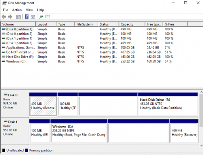Sort by the Status column header
This screenshot has height=155, width=203.
point(108,24)
